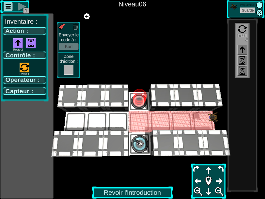
Task: Open the Capteur inventory category
Action: 24,91
